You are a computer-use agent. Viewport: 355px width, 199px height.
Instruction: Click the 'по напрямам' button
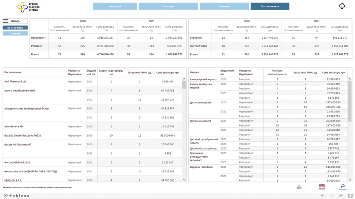tap(15, 28)
